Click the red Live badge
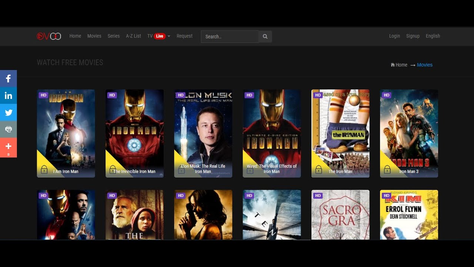 [x=160, y=36]
